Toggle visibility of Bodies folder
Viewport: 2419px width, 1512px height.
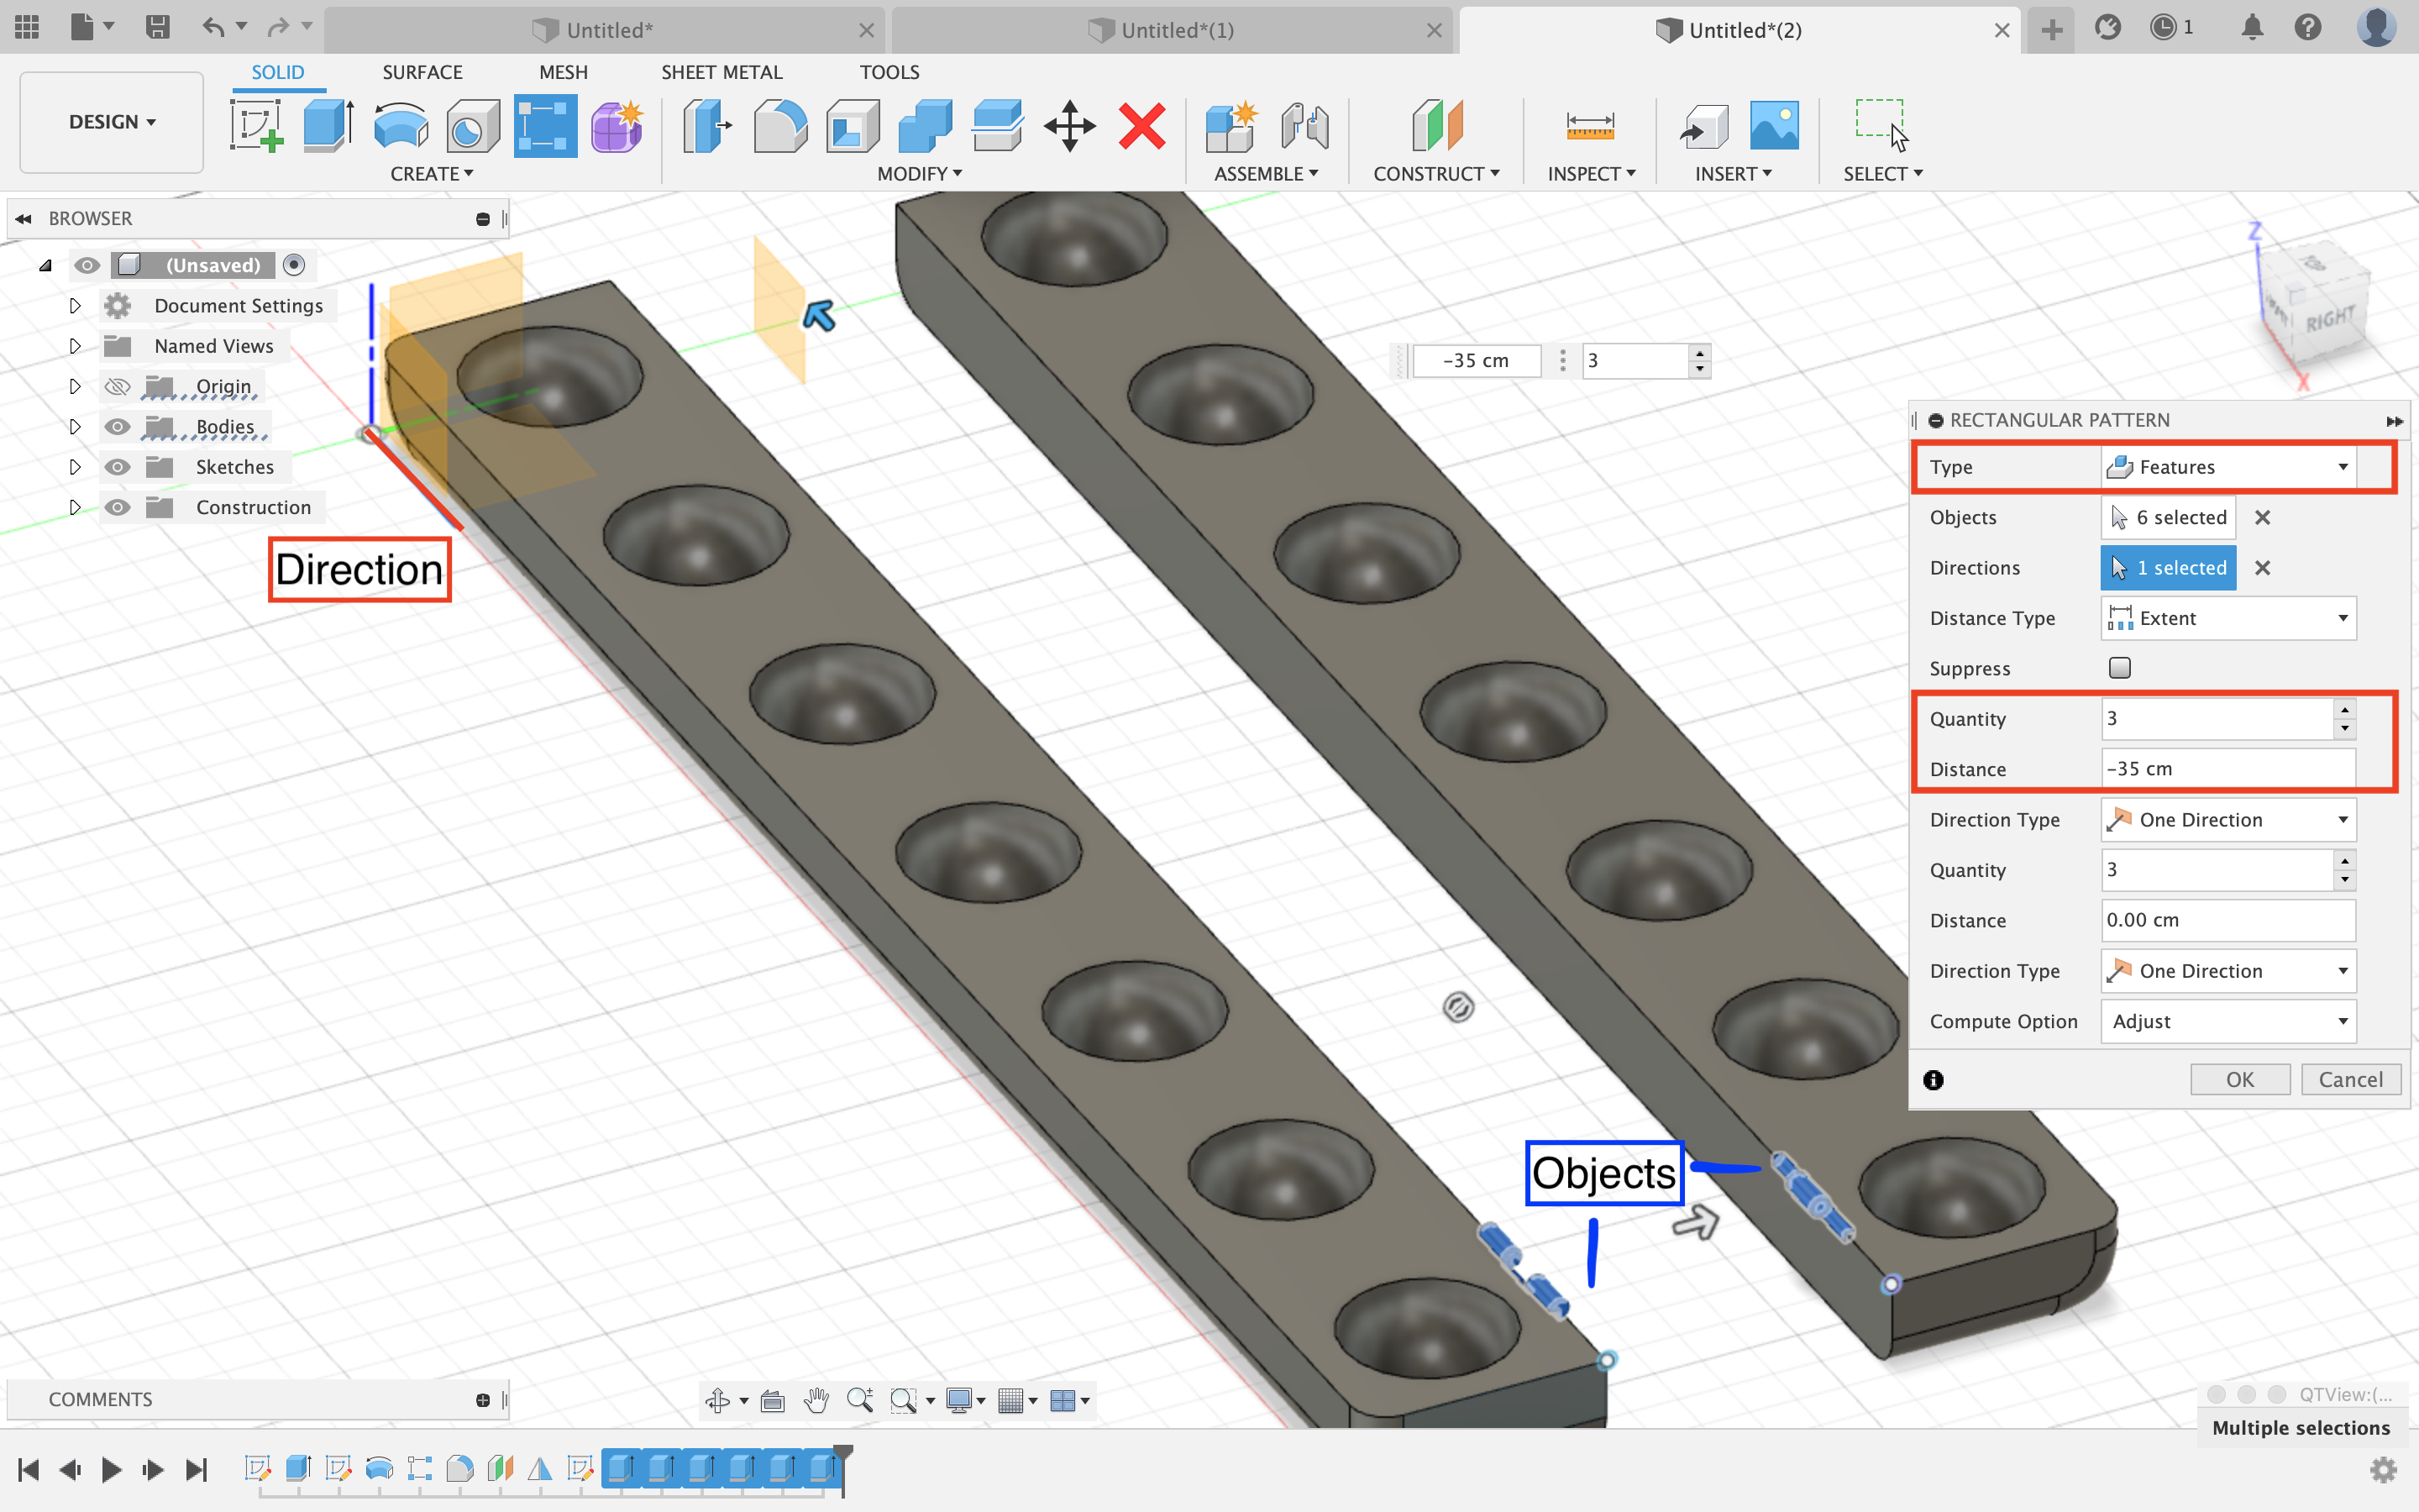coord(117,427)
